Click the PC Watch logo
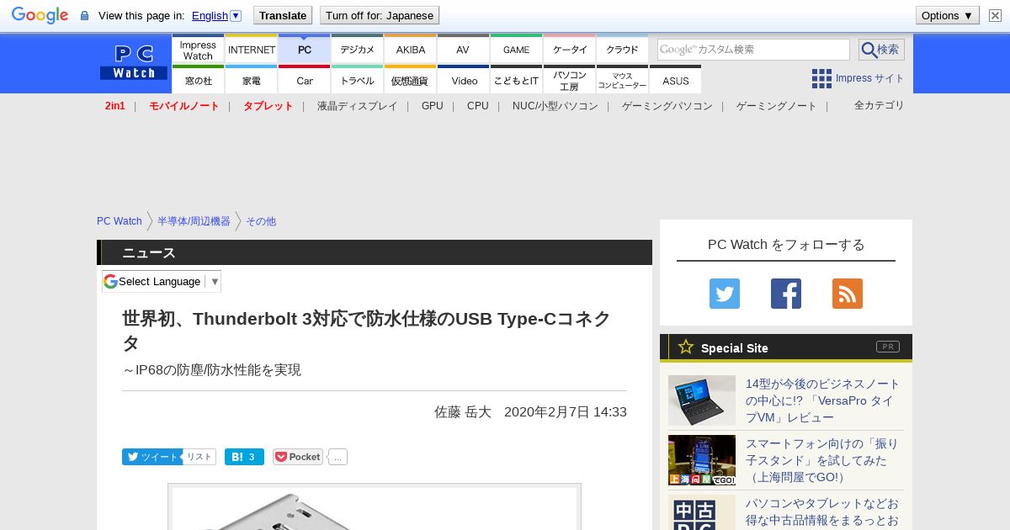This screenshot has height=530, width=1010. point(134,63)
